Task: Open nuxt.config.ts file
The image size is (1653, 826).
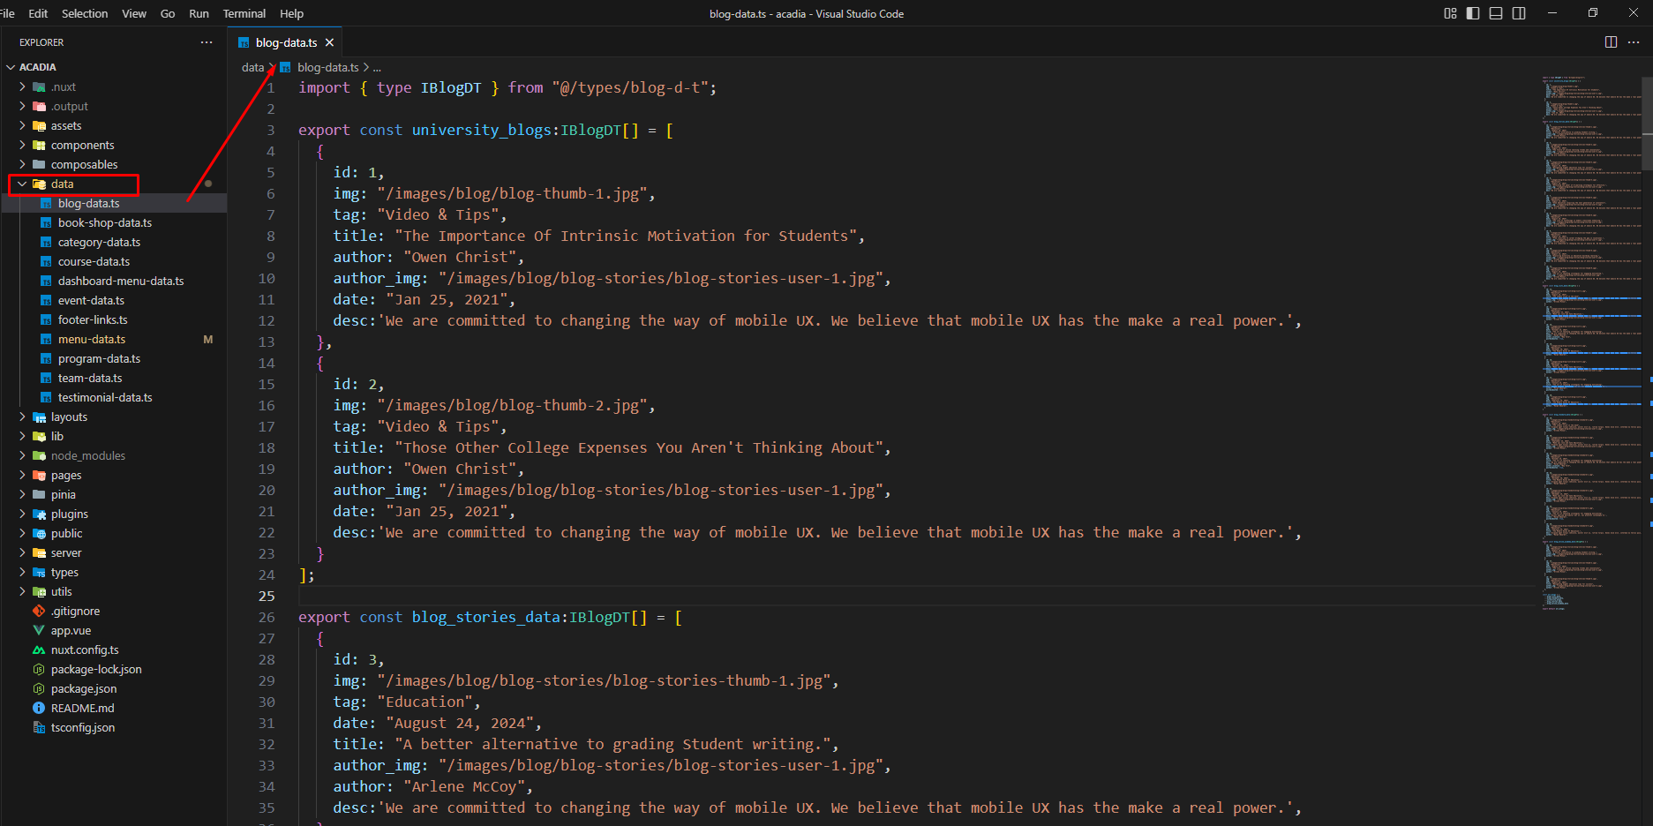Action: click(x=114, y=650)
